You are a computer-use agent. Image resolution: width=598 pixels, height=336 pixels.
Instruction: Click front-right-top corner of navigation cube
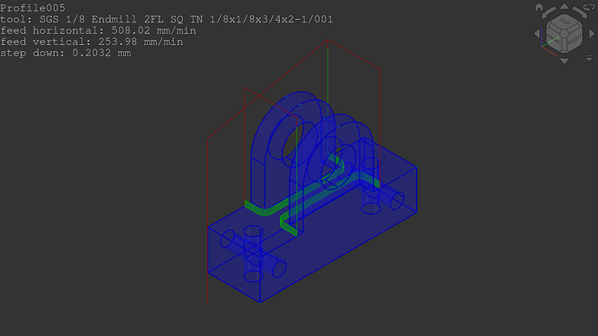coord(564,34)
